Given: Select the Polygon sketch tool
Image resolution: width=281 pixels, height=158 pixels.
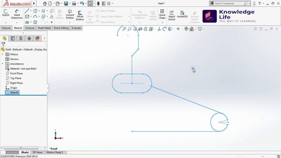Looking at the screenshot, I should point(35,22).
